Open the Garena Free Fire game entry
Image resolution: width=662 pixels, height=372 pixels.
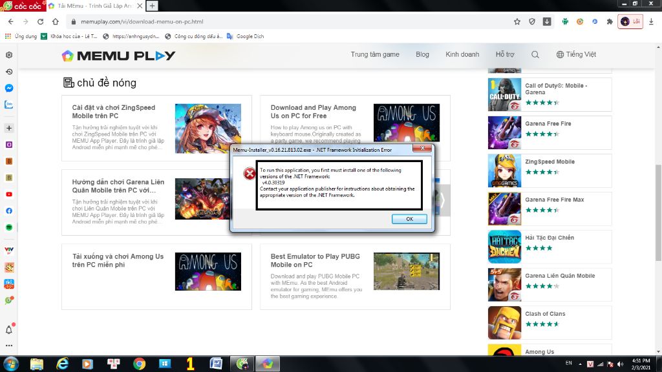click(x=550, y=132)
